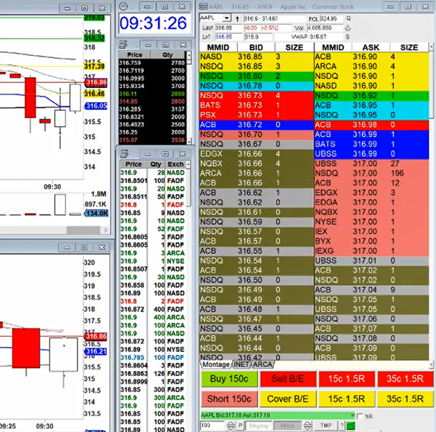Click the Q magnifier icon next to PCL

pyautogui.click(x=347, y=17)
